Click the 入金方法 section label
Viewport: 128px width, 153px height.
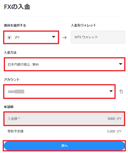click(10, 53)
